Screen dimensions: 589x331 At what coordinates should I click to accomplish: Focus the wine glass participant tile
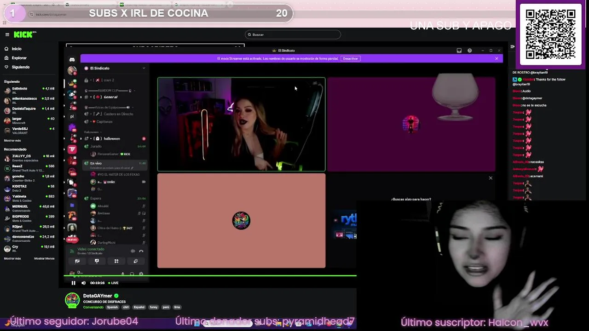[411, 124]
